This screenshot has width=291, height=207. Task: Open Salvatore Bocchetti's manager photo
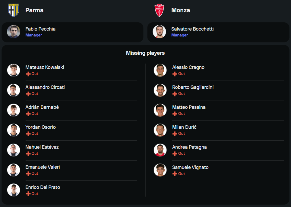click(x=159, y=32)
